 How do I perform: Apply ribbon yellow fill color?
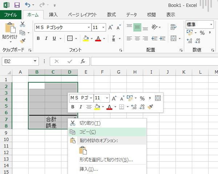point(86,38)
